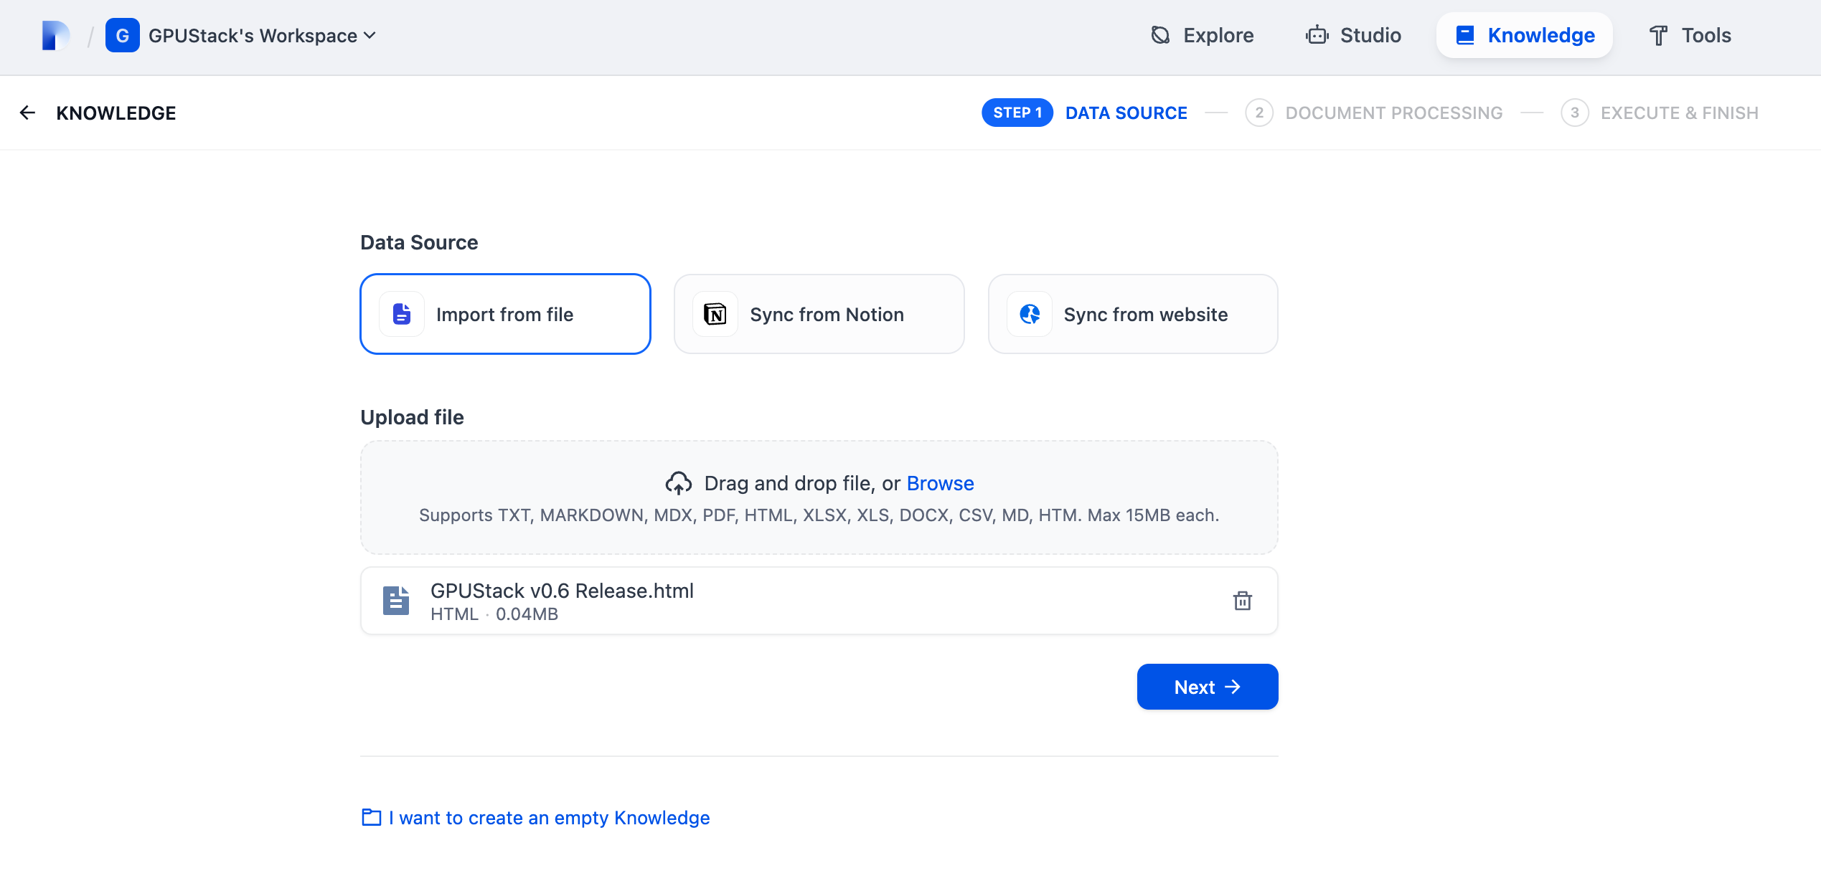The height and width of the screenshot is (896, 1821).
Task: Click the Notion logo icon
Action: 715,314
